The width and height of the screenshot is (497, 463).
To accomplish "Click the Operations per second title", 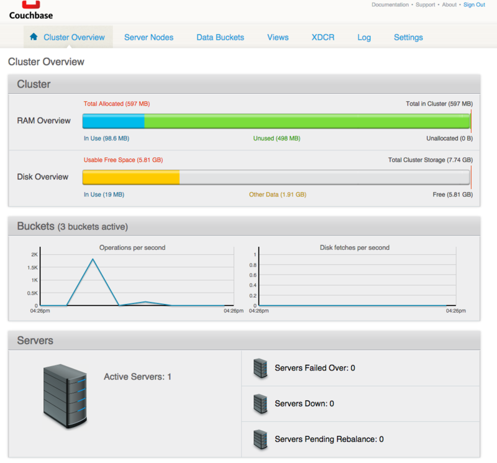I will pyautogui.click(x=132, y=247).
